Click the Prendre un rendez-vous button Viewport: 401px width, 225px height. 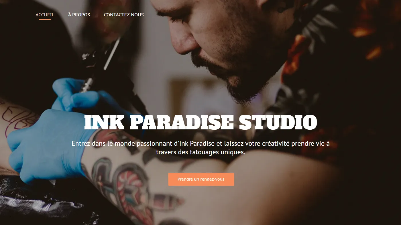pyautogui.click(x=201, y=179)
